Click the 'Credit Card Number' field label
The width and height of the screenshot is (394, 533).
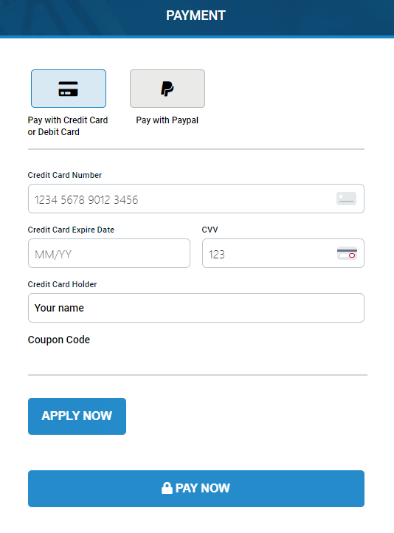64,175
